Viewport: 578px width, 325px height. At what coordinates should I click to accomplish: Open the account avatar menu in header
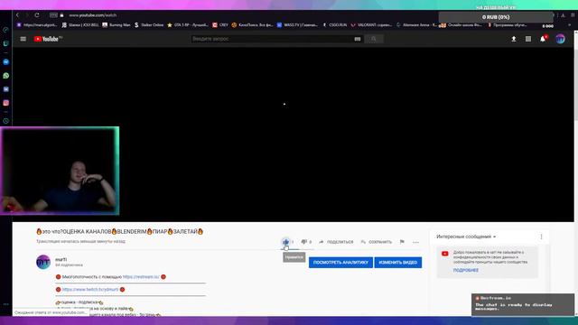pyautogui.click(x=560, y=39)
